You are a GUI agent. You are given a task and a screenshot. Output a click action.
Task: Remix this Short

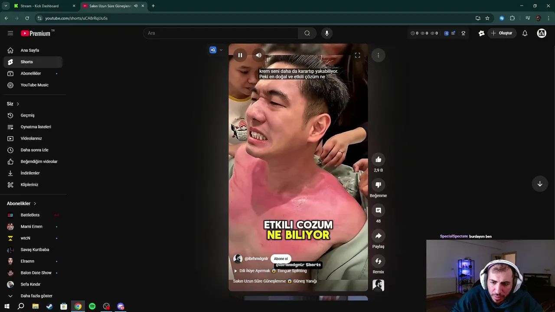tap(378, 261)
